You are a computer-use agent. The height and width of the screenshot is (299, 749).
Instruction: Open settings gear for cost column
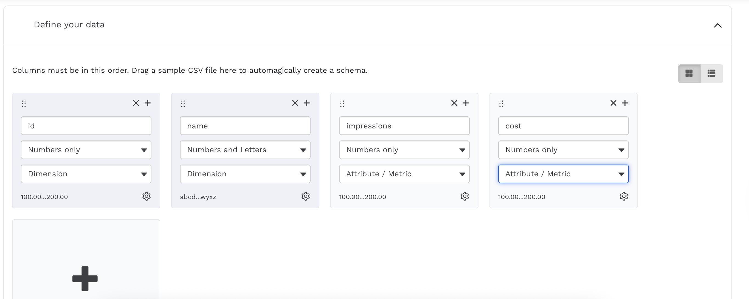(x=623, y=197)
